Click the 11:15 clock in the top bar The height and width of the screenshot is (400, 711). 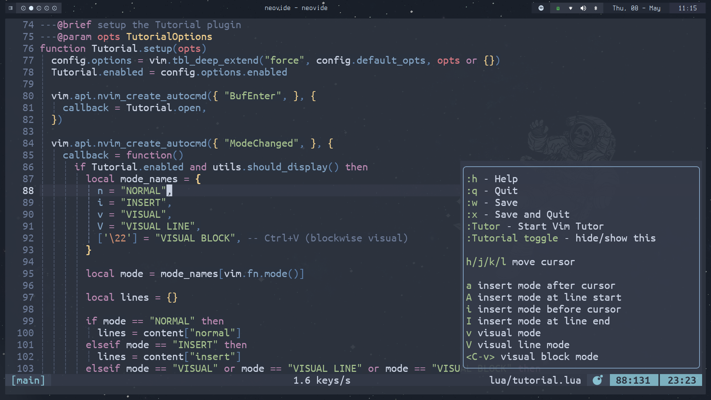click(x=687, y=8)
